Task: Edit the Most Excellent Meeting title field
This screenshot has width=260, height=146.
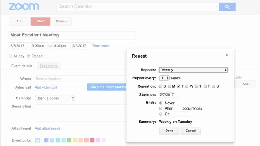Action: tap(72, 35)
